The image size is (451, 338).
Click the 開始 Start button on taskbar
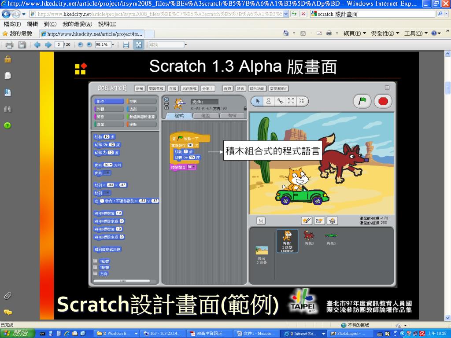(17, 334)
